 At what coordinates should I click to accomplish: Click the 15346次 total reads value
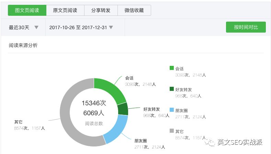point(94,103)
